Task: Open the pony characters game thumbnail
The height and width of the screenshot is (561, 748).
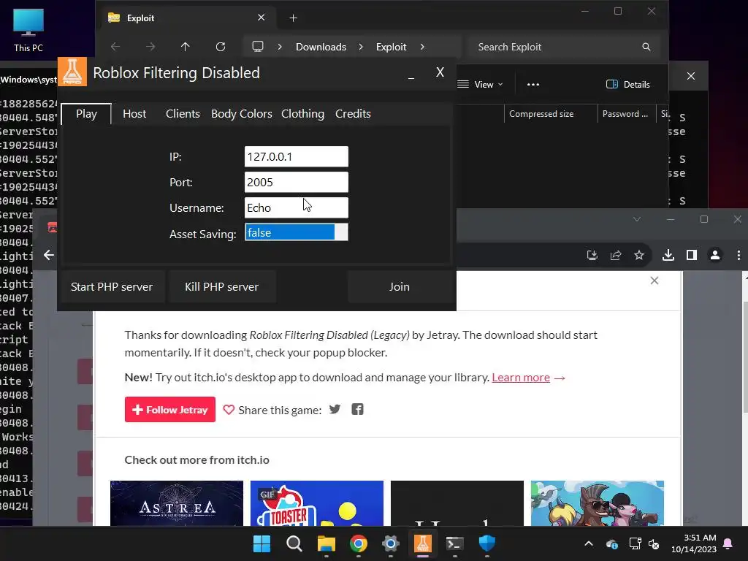Action: point(598,503)
